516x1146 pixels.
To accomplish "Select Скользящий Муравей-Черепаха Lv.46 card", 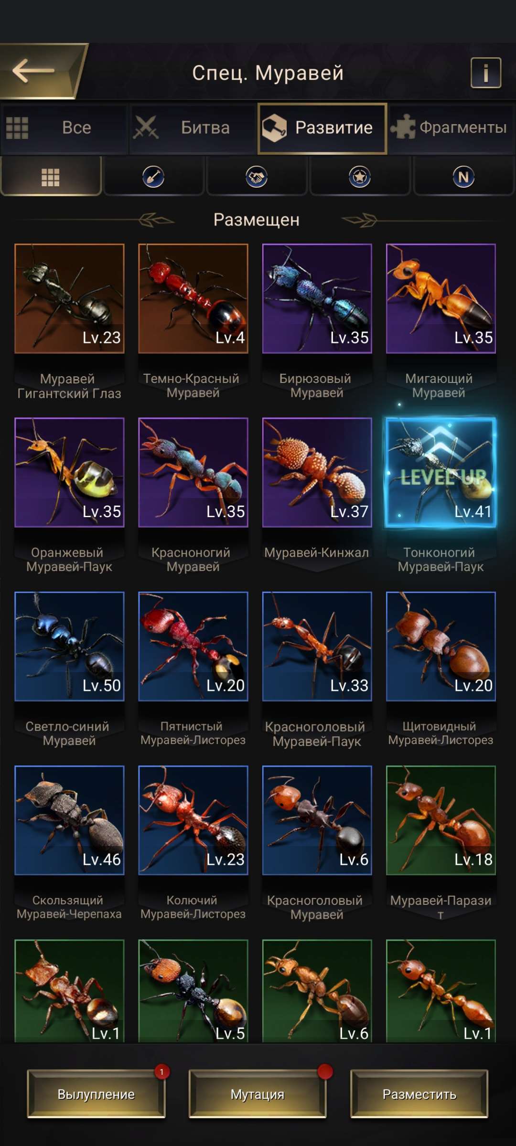I will (69, 820).
